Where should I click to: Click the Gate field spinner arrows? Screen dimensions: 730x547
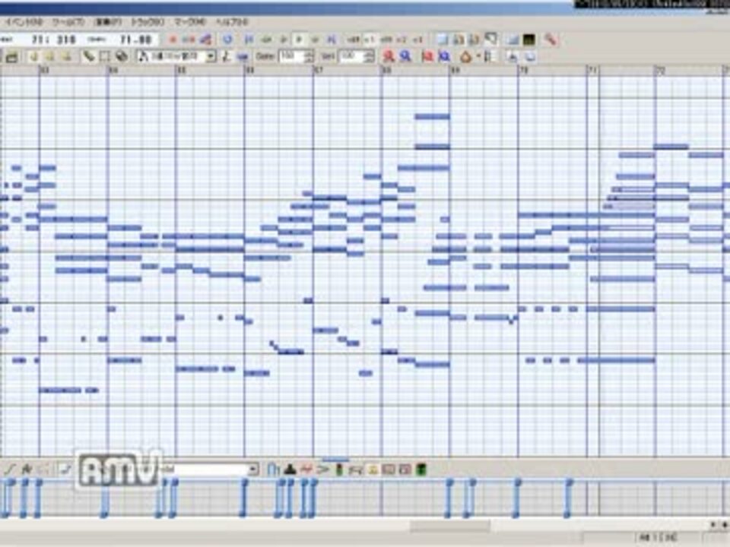coord(309,57)
